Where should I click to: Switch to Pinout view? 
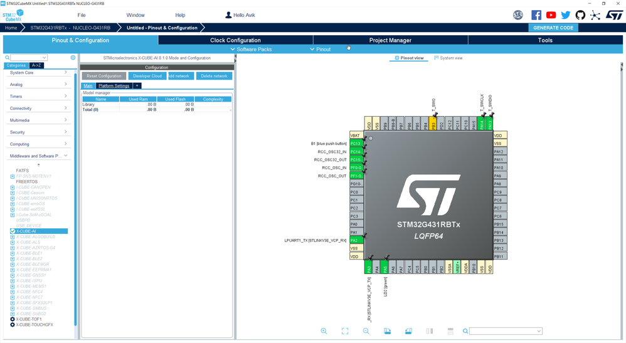409,58
